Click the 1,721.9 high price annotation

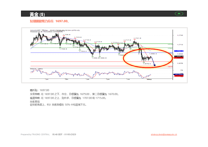pyautogui.click(x=137, y=38)
